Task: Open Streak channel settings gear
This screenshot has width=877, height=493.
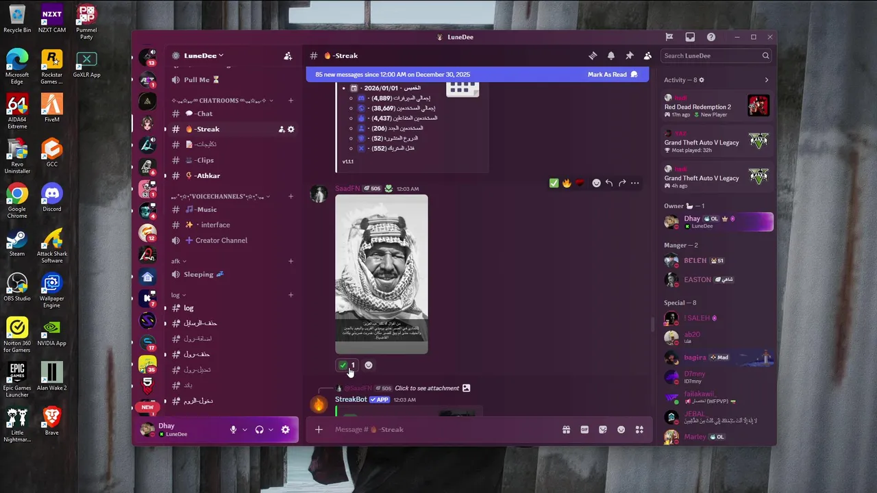Action: point(291,129)
